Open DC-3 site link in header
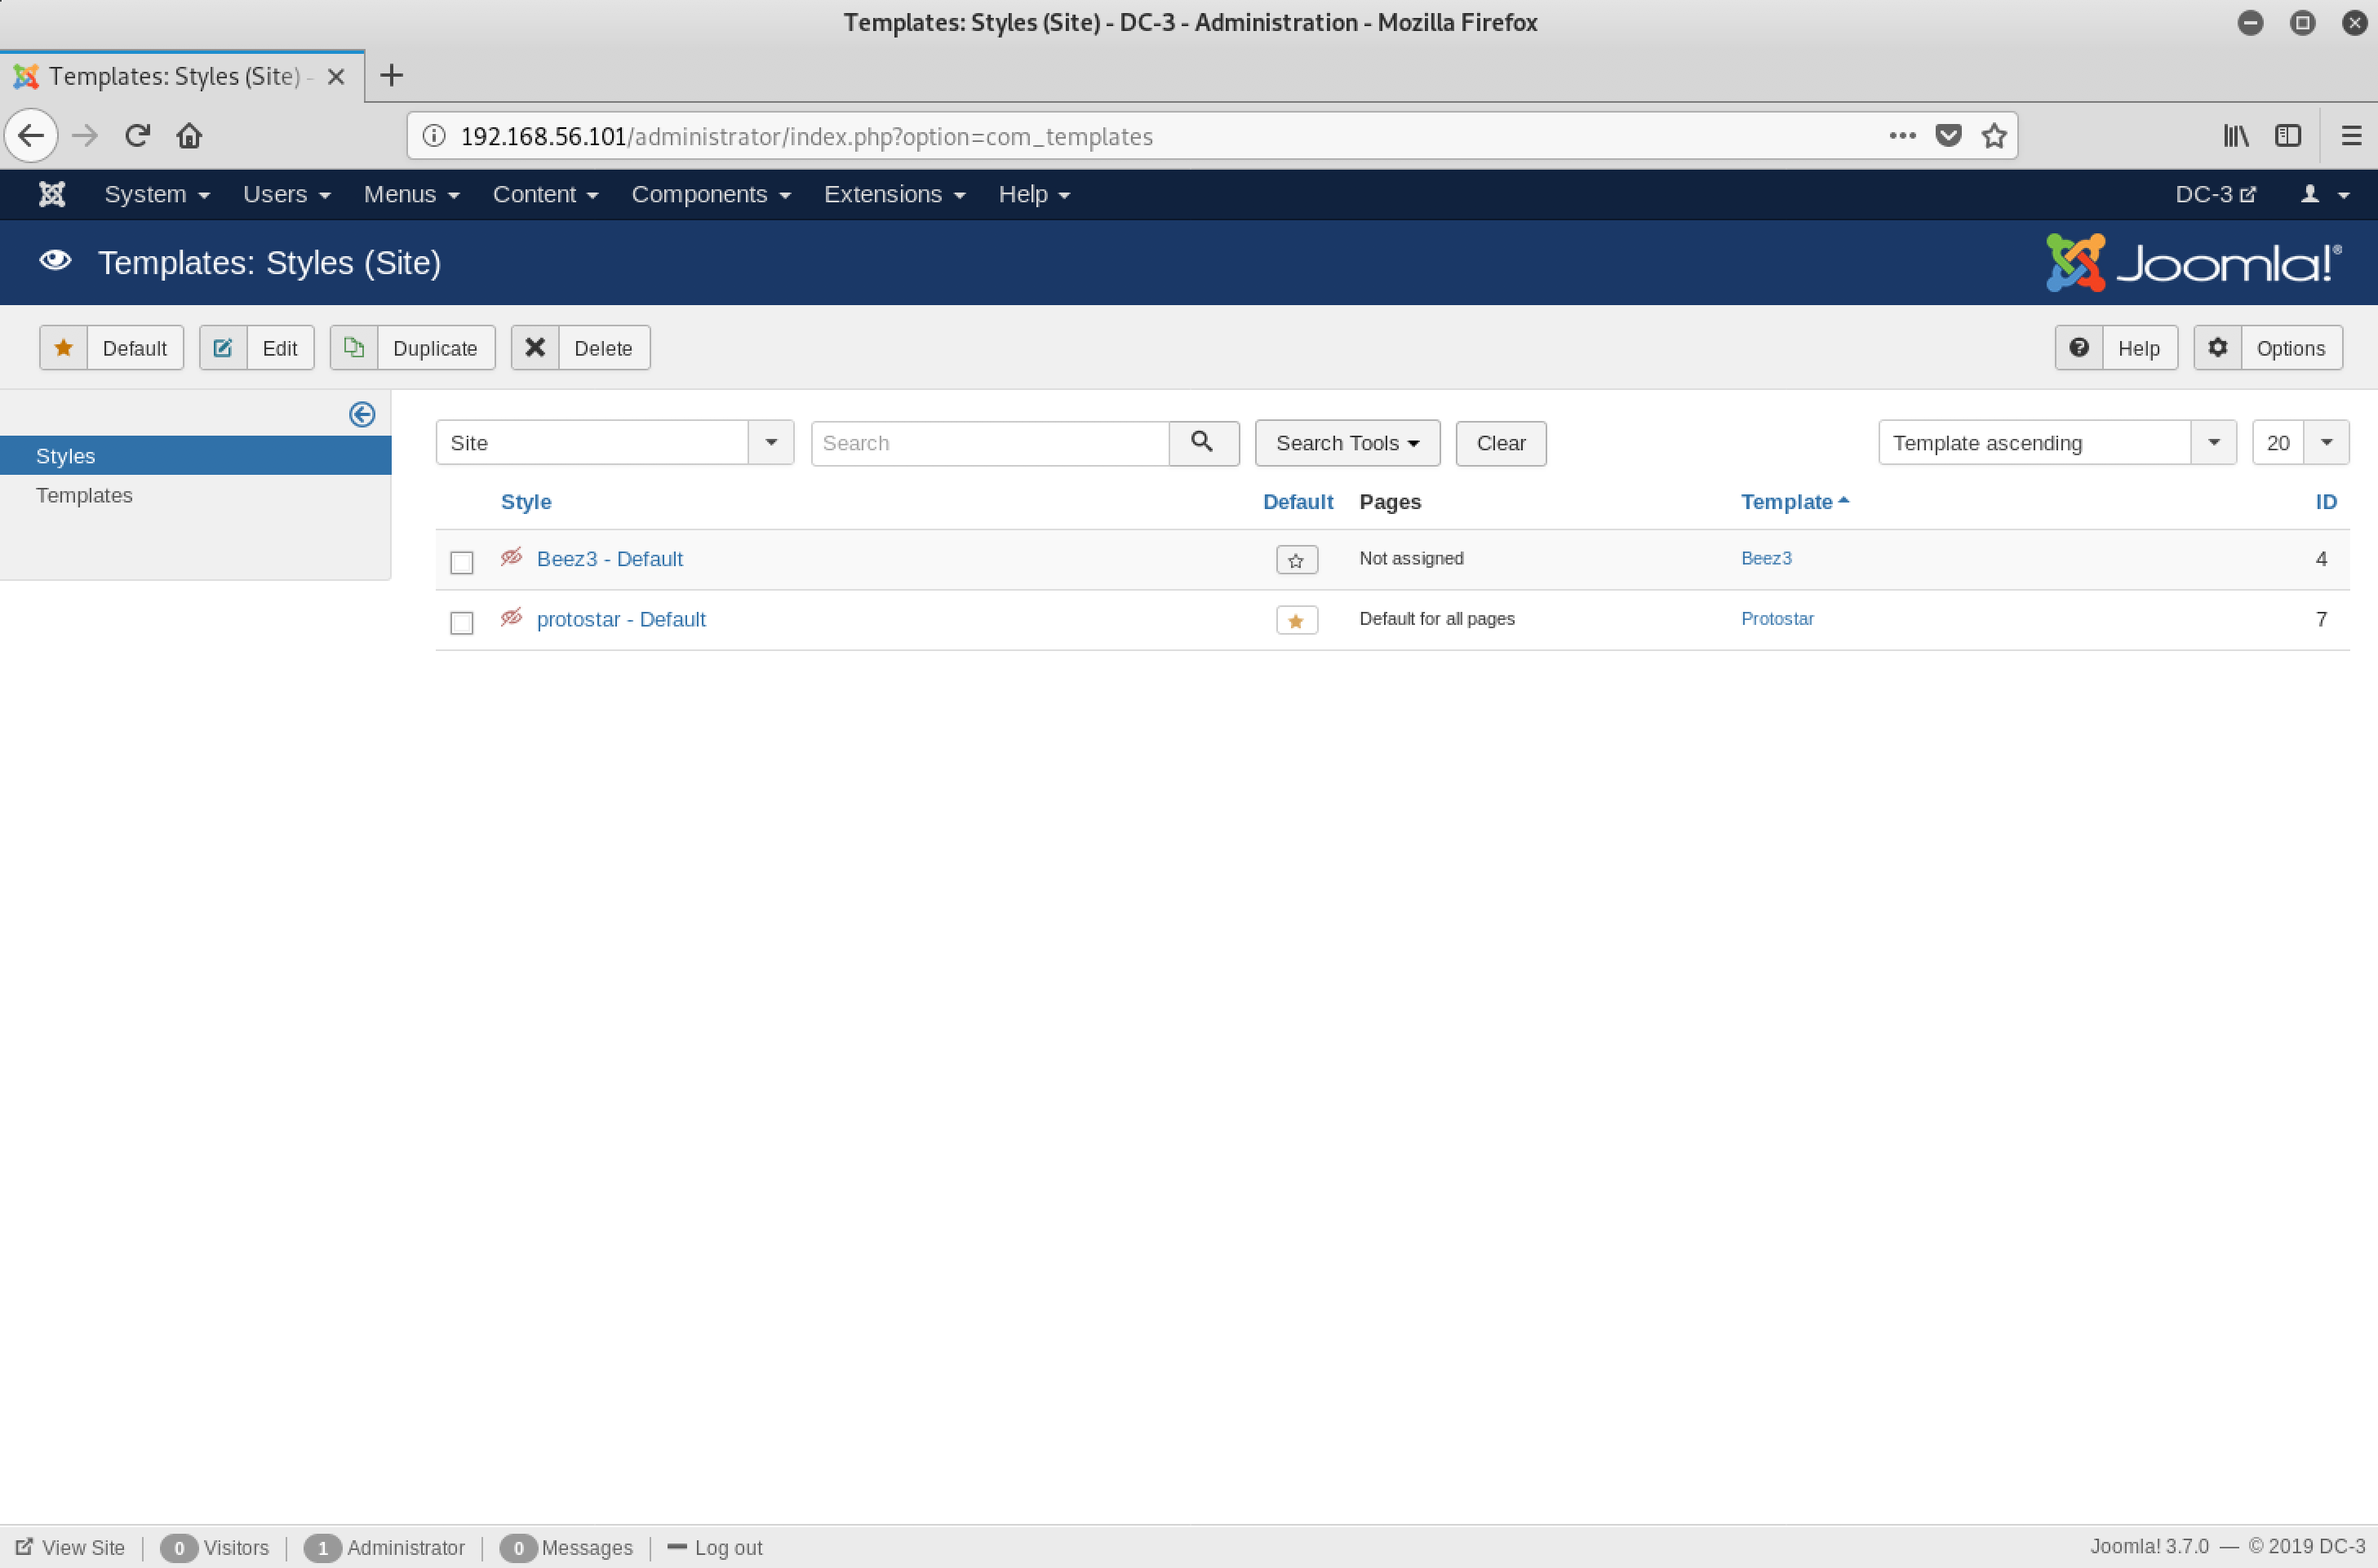The image size is (2378, 1568). pos(2215,194)
